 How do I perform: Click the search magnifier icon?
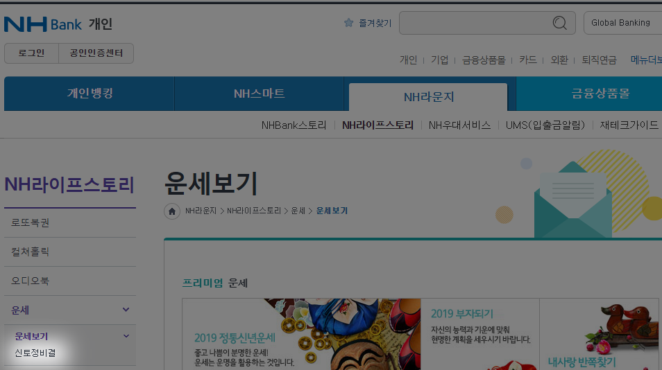559,23
